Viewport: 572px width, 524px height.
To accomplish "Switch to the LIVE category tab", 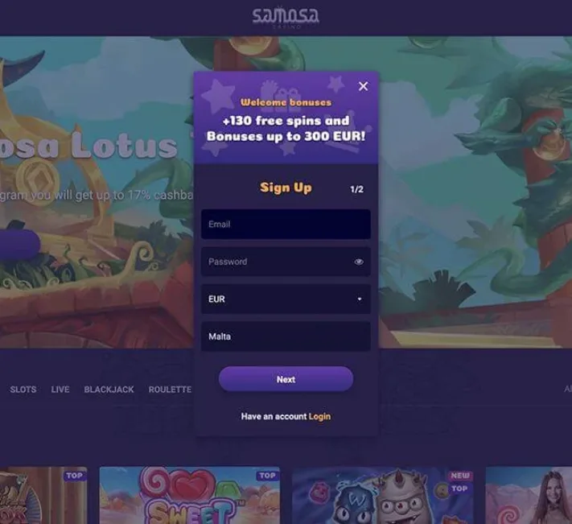I will click(60, 390).
